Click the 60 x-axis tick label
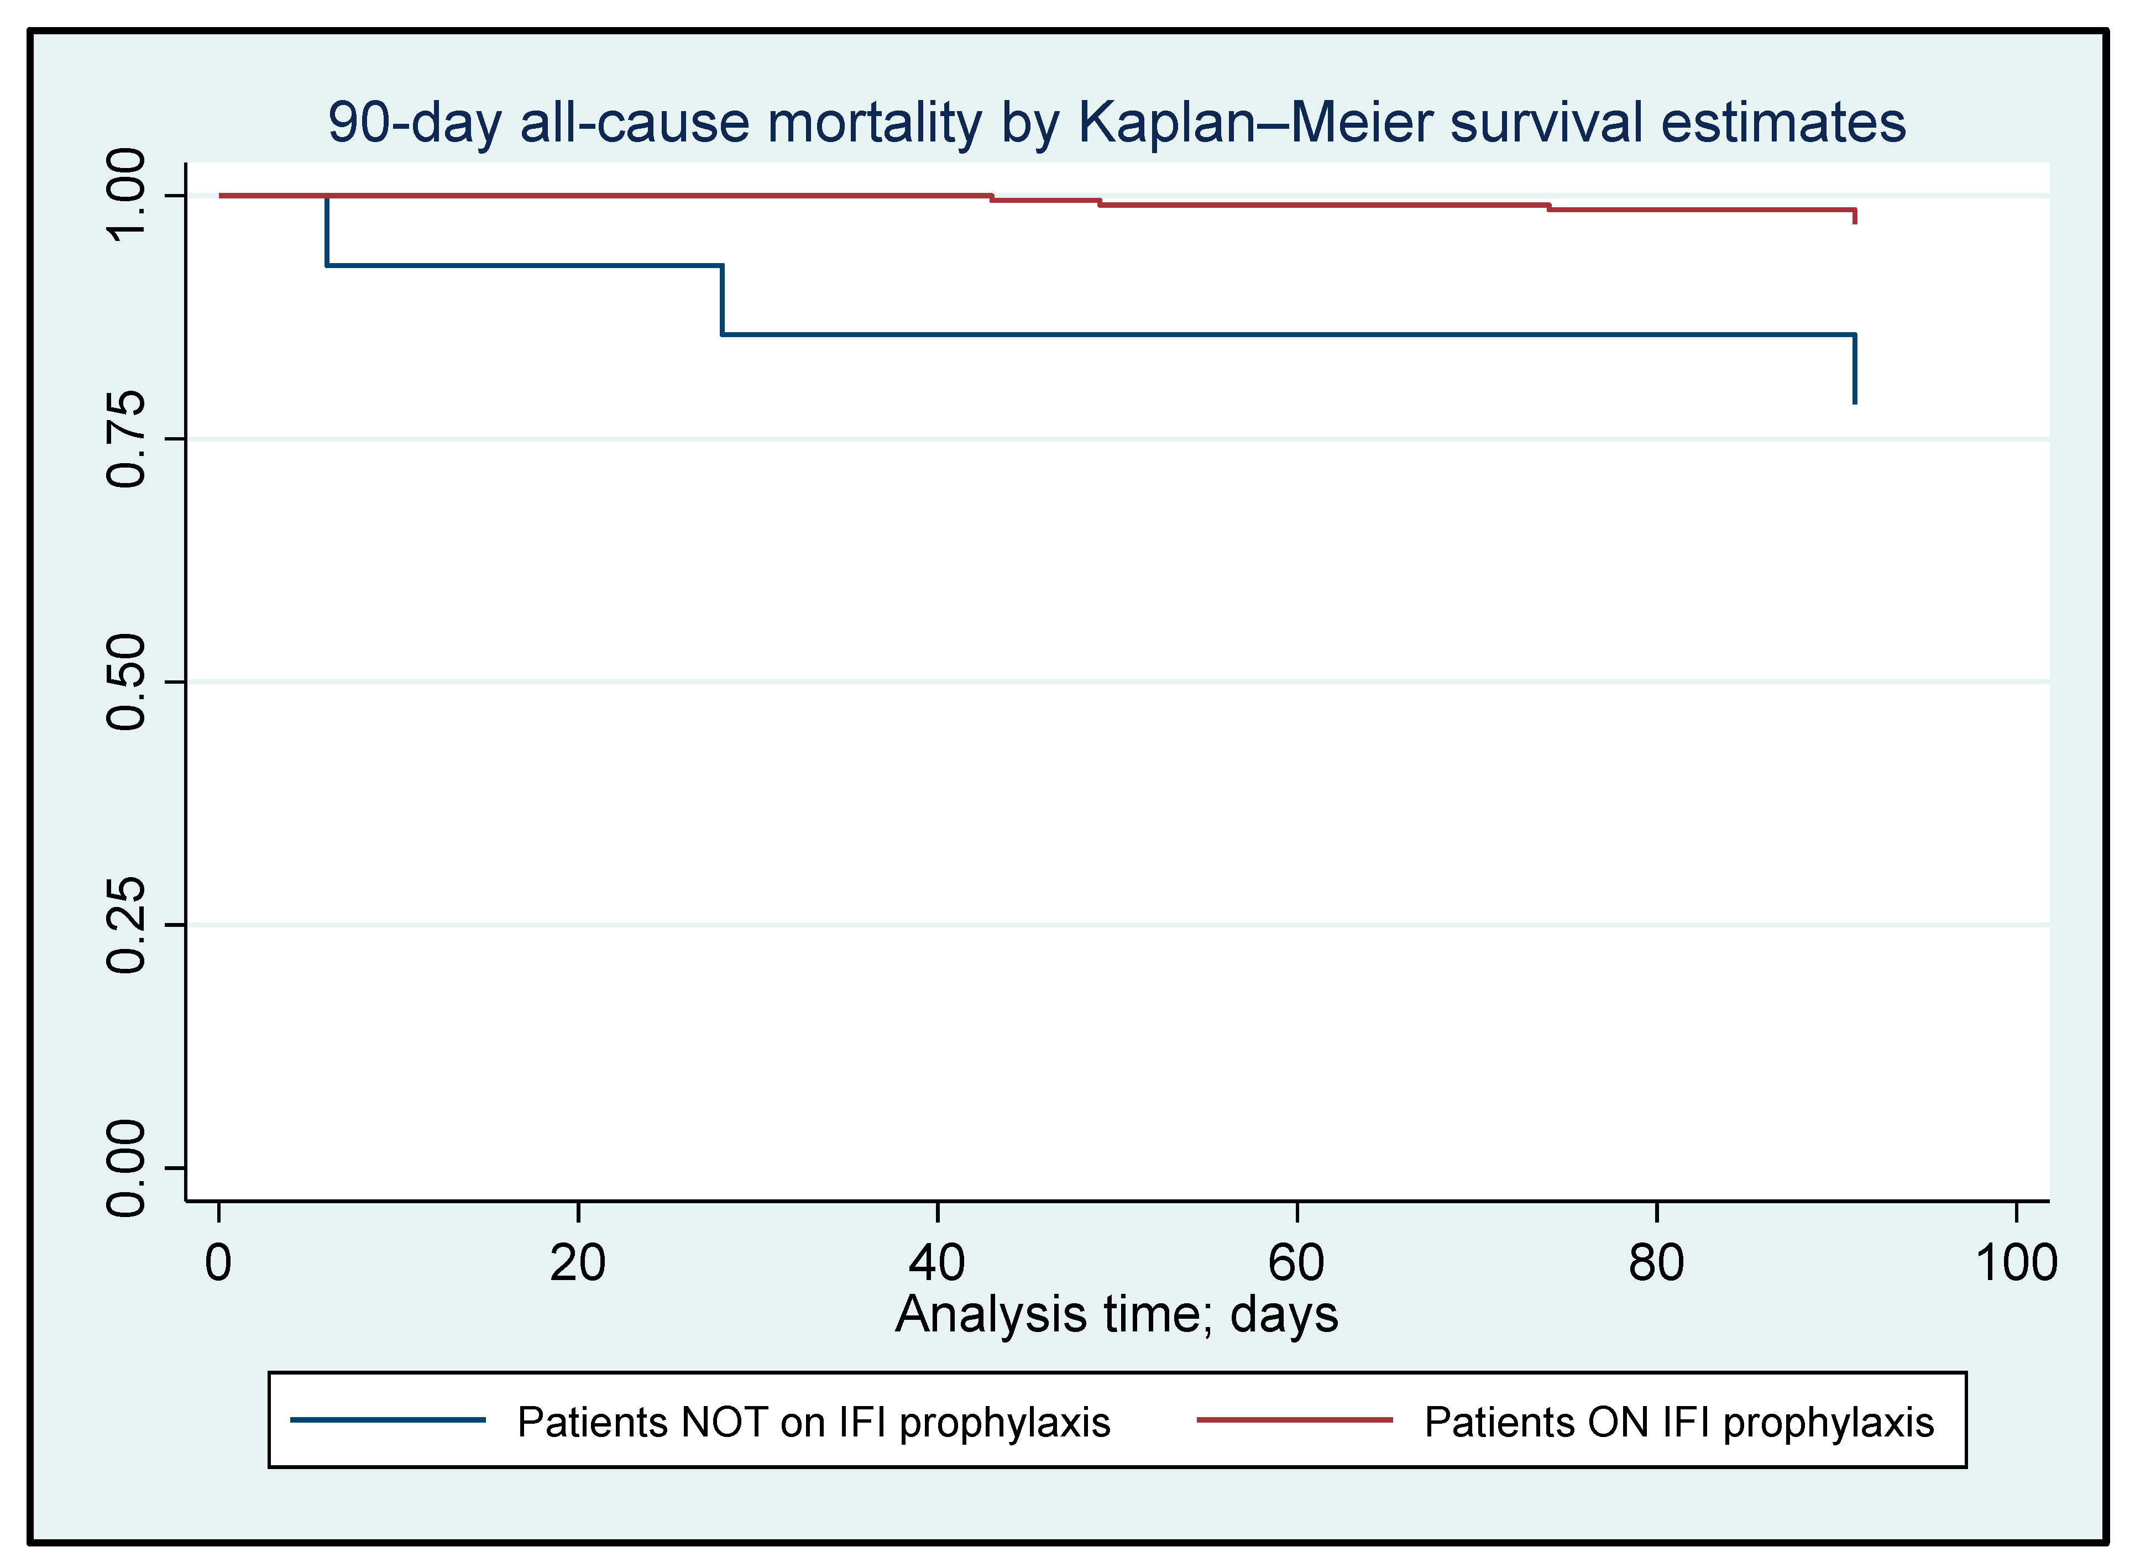2135x1568 pixels. (x=1296, y=1263)
